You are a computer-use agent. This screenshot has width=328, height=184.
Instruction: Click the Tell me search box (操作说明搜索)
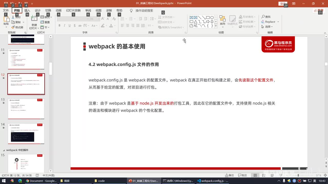tap(141, 10)
